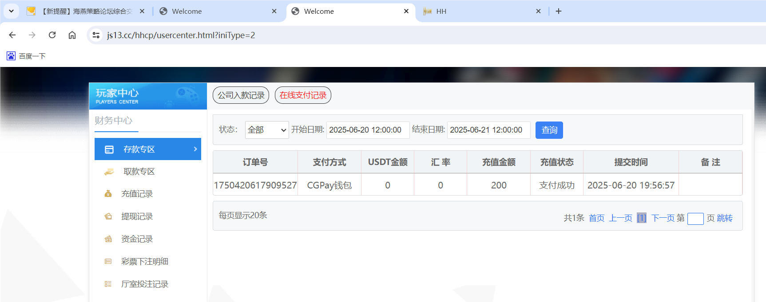Go to 下一页 next page
The height and width of the screenshot is (302, 766).
tap(663, 218)
